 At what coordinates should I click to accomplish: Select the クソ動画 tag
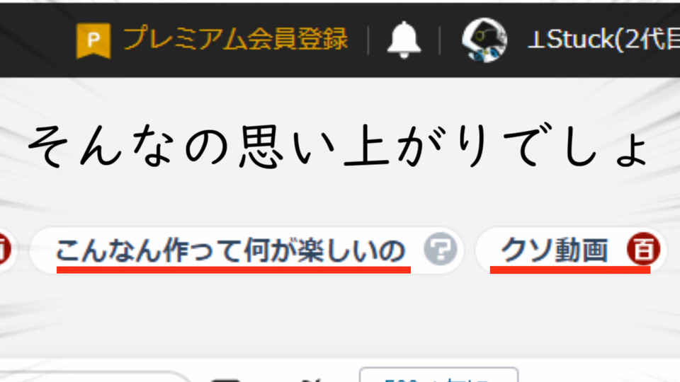[555, 250]
